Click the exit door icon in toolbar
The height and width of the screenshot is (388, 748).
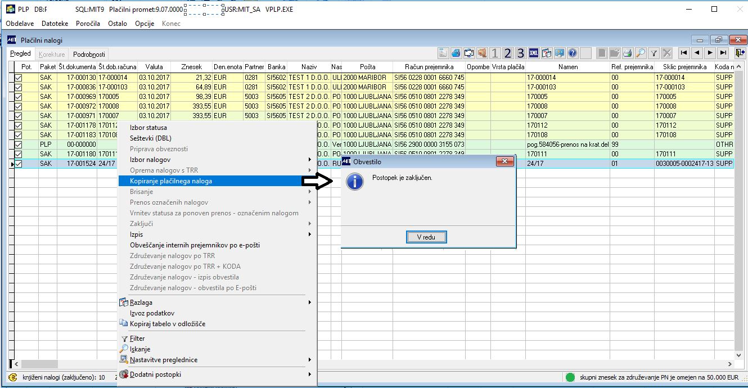click(740, 53)
